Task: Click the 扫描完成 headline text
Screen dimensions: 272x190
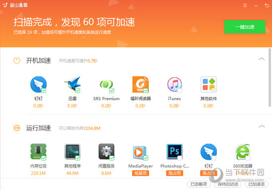Action: click(74, 22)
